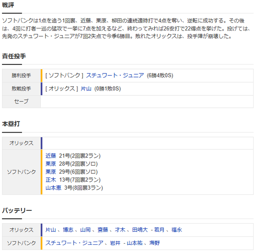Open 齋藤 link in Orix battery
Viewport: 256px width, 252px height.
click(103, 230)
